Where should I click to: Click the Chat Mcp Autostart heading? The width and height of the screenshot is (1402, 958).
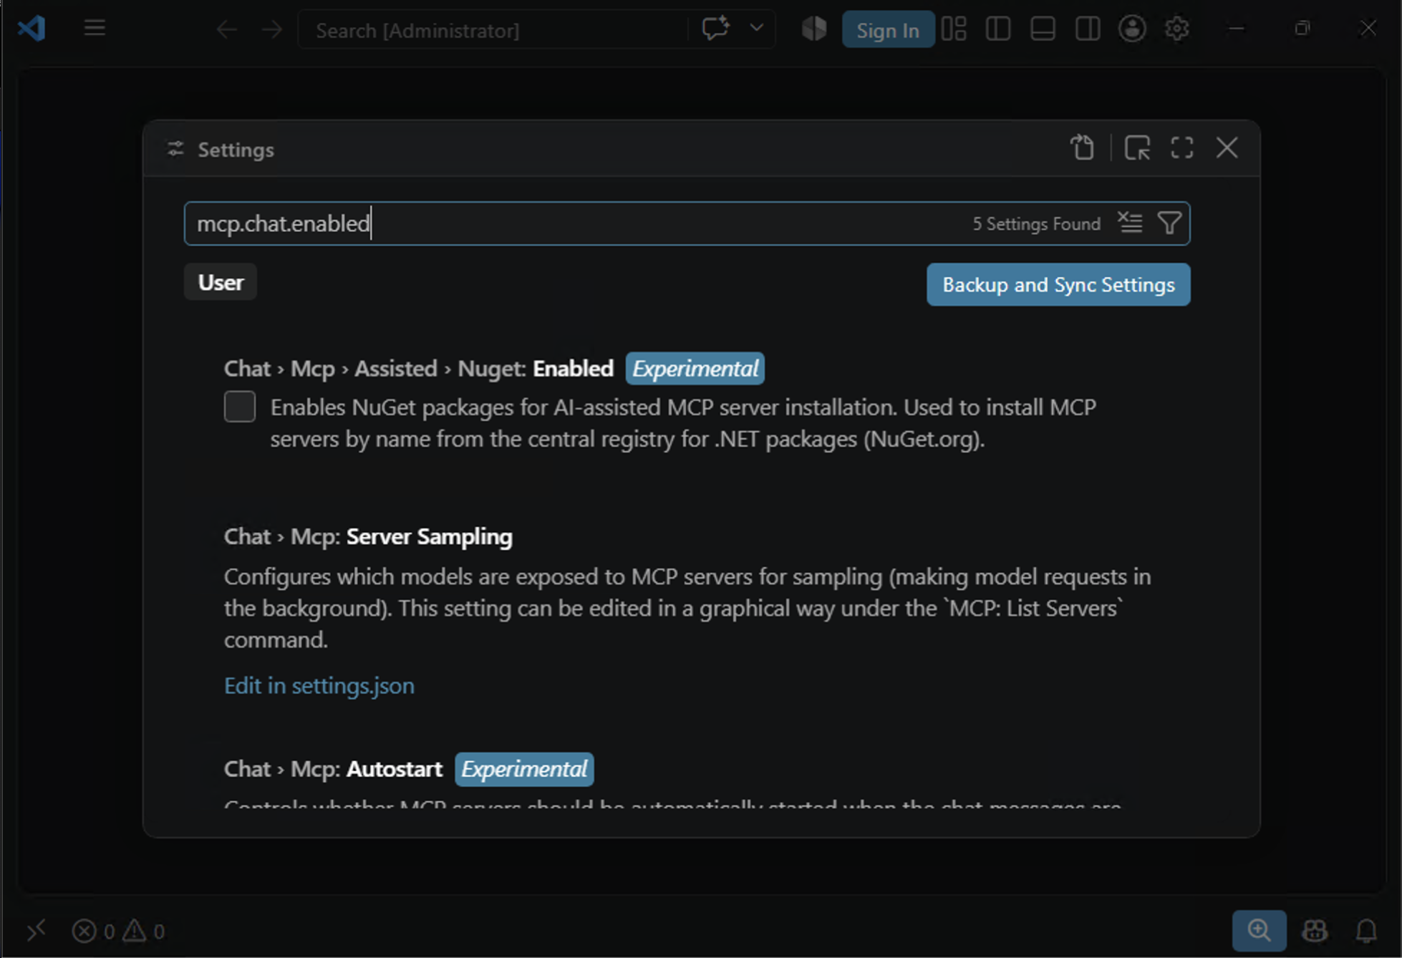[333, 769]
